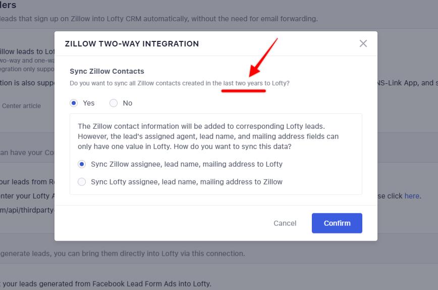
Task: Open the 'here' hyperlink in background page
Action: pyautogui.click(x=411, y=196)
